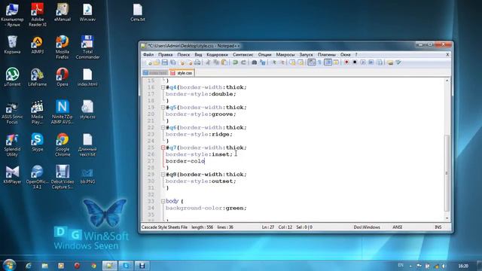The height and width of the screenshot is (271, 482).
Task: Click the INS indicator in status bar
Action: pos(438,227)
